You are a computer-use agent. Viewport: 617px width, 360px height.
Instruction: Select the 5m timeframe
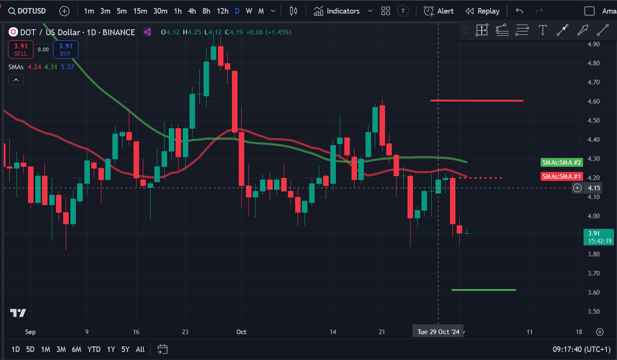tap(122, 11)
